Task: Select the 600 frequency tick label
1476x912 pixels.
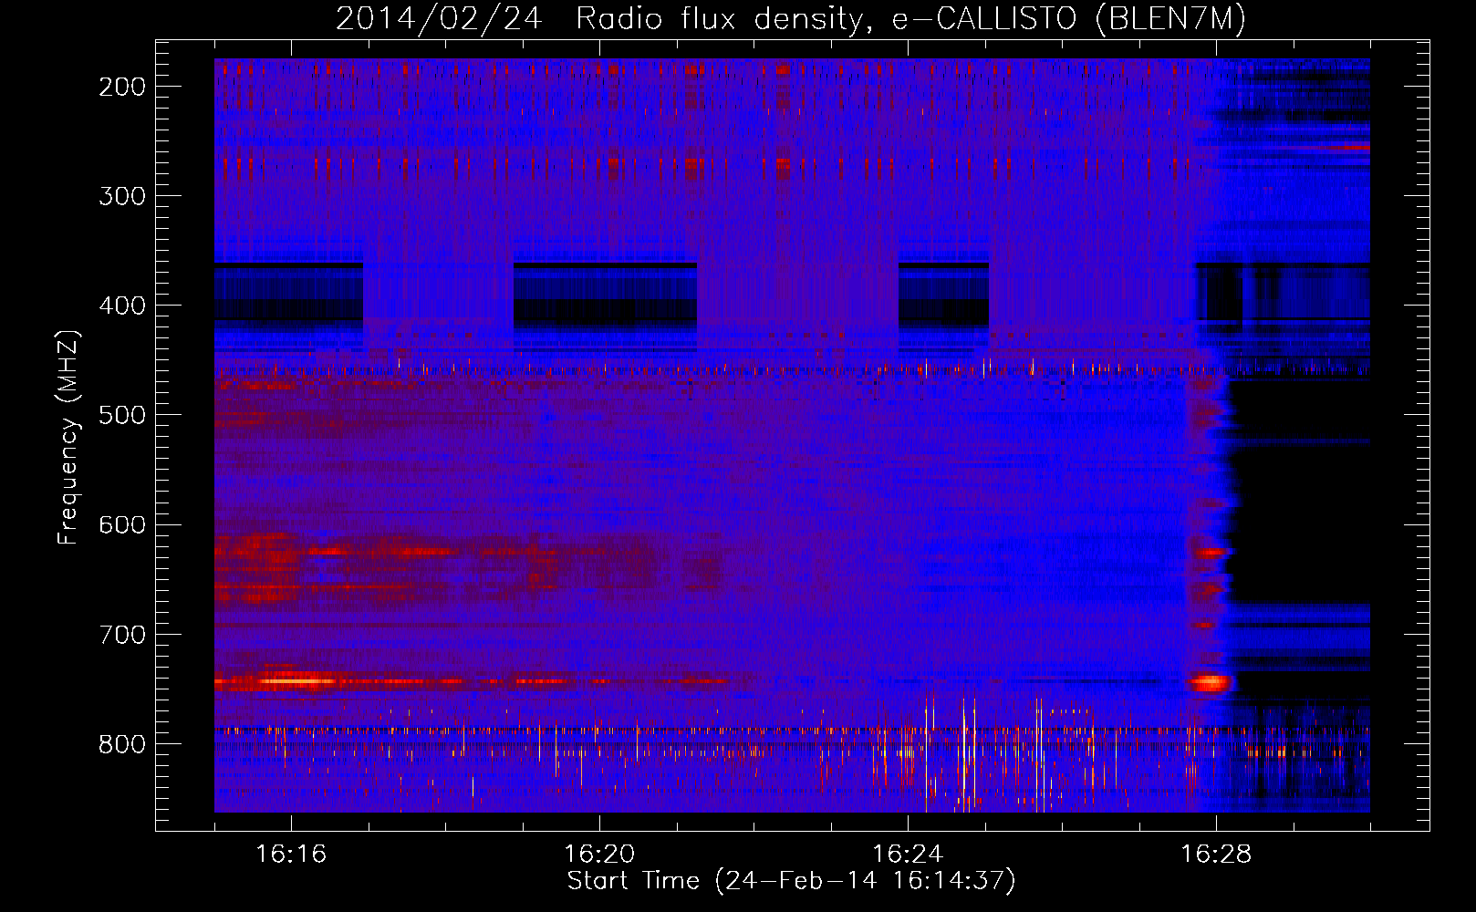Action: (122, 524)
